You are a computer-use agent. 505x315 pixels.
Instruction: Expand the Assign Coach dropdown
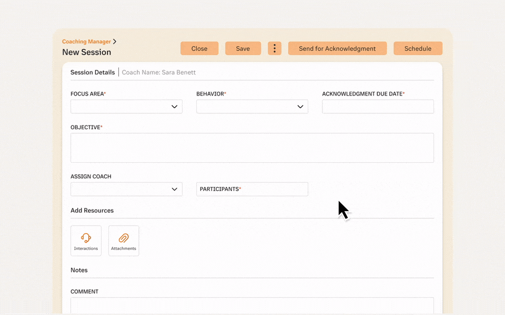[x=126, y=189]
